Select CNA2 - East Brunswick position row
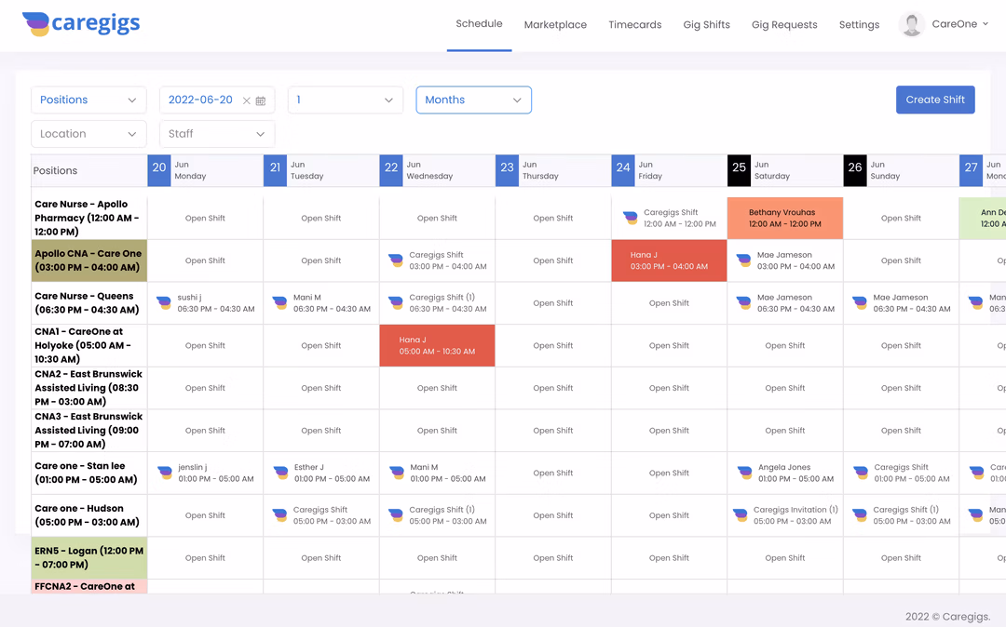The width and height of the screenshot is (1006, 627). click(89, 388)
